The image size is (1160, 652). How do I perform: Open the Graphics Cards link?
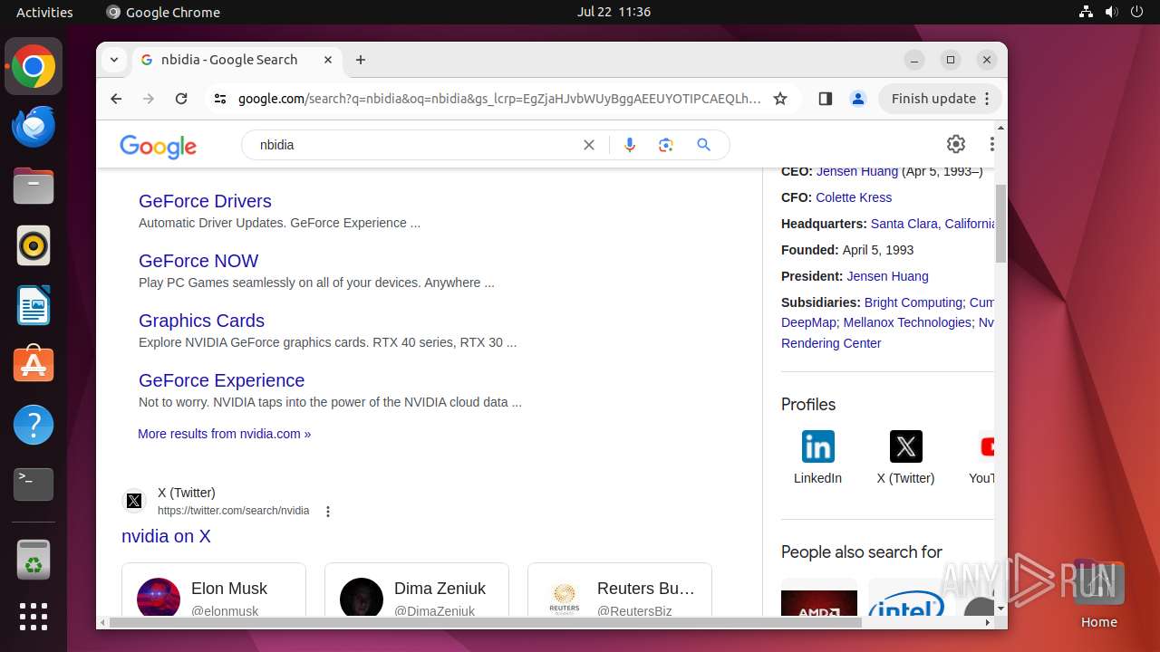[x=201, y=321]
